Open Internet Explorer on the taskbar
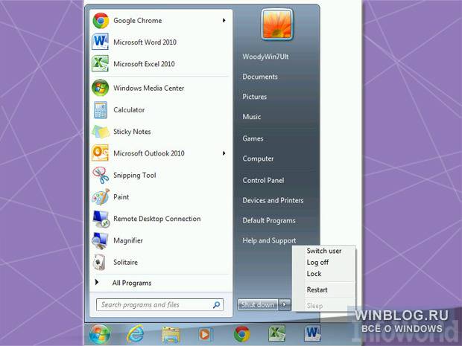Screen dimensions: 462x346 click(135, 334)
